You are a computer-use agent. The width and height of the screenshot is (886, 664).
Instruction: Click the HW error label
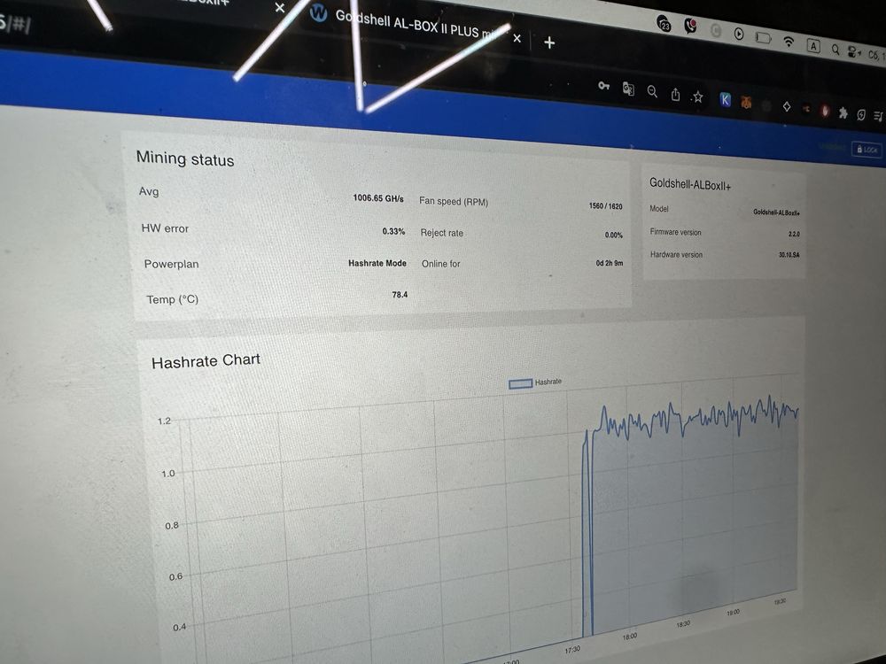(165, 228)
